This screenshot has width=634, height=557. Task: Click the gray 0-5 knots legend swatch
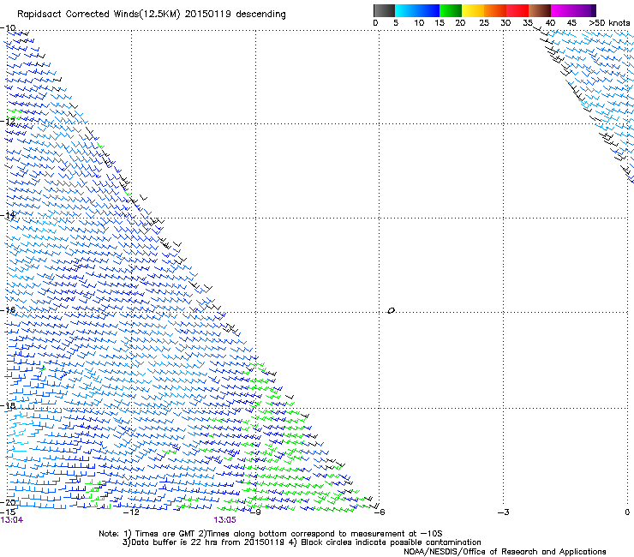(x=384, y=10)
